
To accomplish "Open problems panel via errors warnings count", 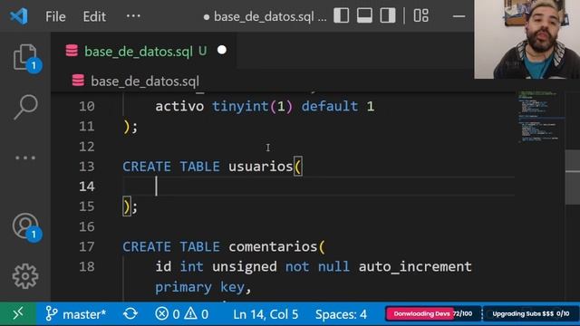I will 181,314.
